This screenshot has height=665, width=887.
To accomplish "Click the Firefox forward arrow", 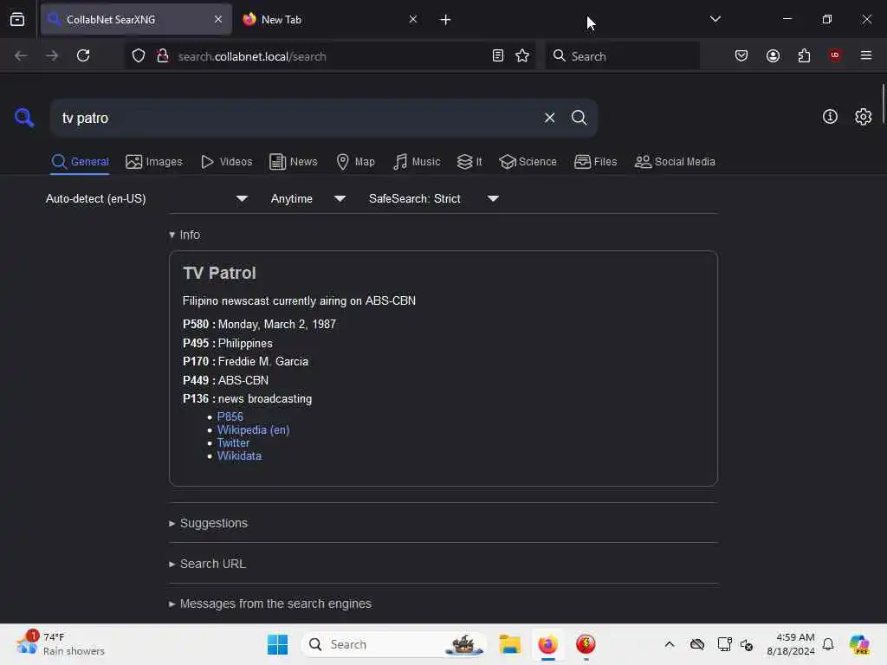I will [x=51, y=55].
